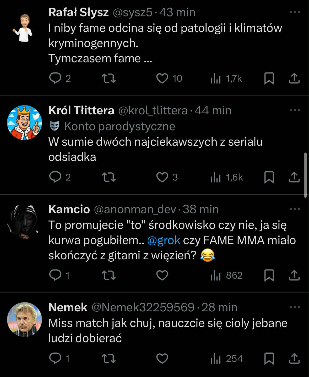The image size is (309, 377).
Task: Open Król Tłittera's profile via display name
Action: pyautogui.click(x=81, y=110)
